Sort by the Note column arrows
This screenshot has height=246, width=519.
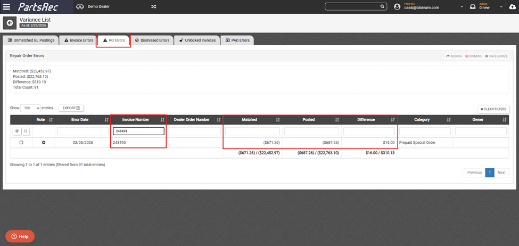click(51, 120)
